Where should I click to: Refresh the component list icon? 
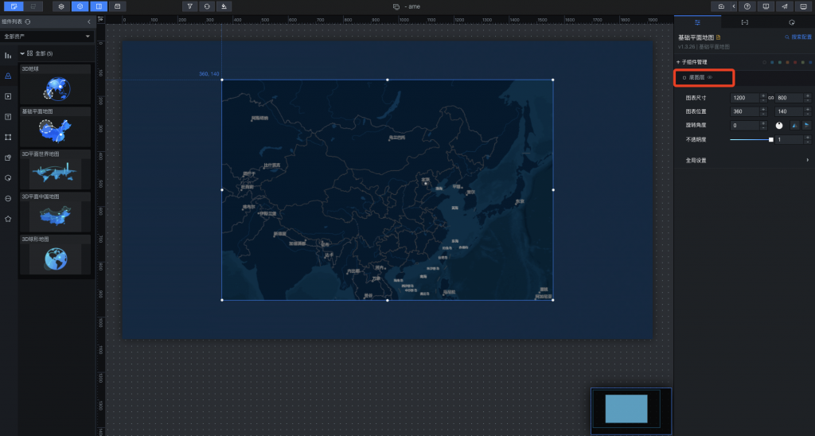(28, 21)
